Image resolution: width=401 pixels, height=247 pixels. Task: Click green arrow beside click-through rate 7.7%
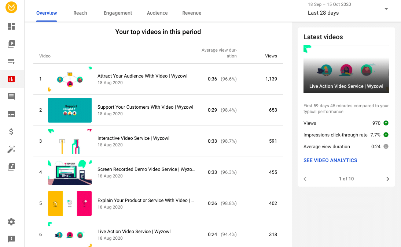pyautogui.click(x=386, y=135)
